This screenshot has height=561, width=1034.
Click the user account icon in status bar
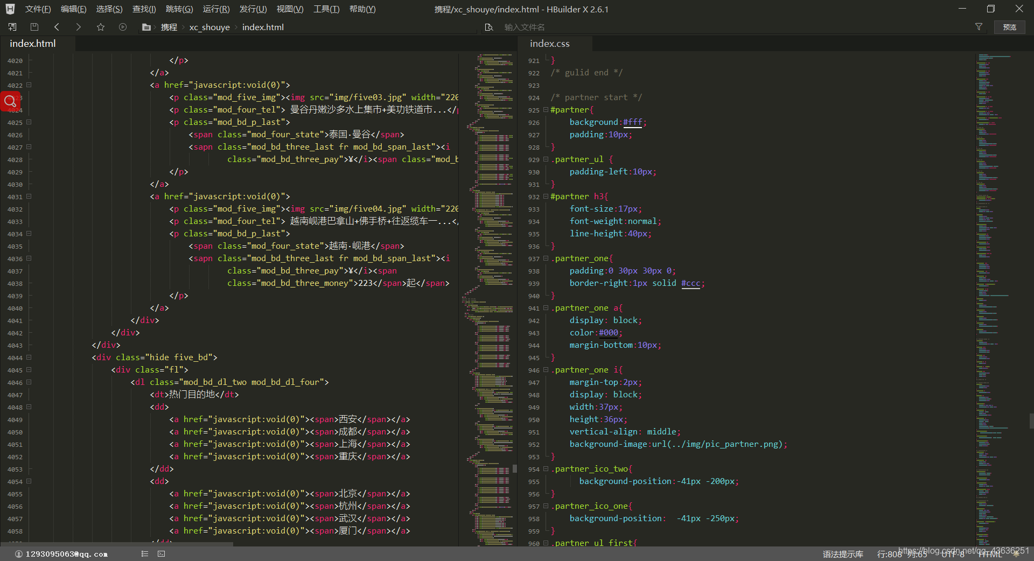click(x=19, y=554)
